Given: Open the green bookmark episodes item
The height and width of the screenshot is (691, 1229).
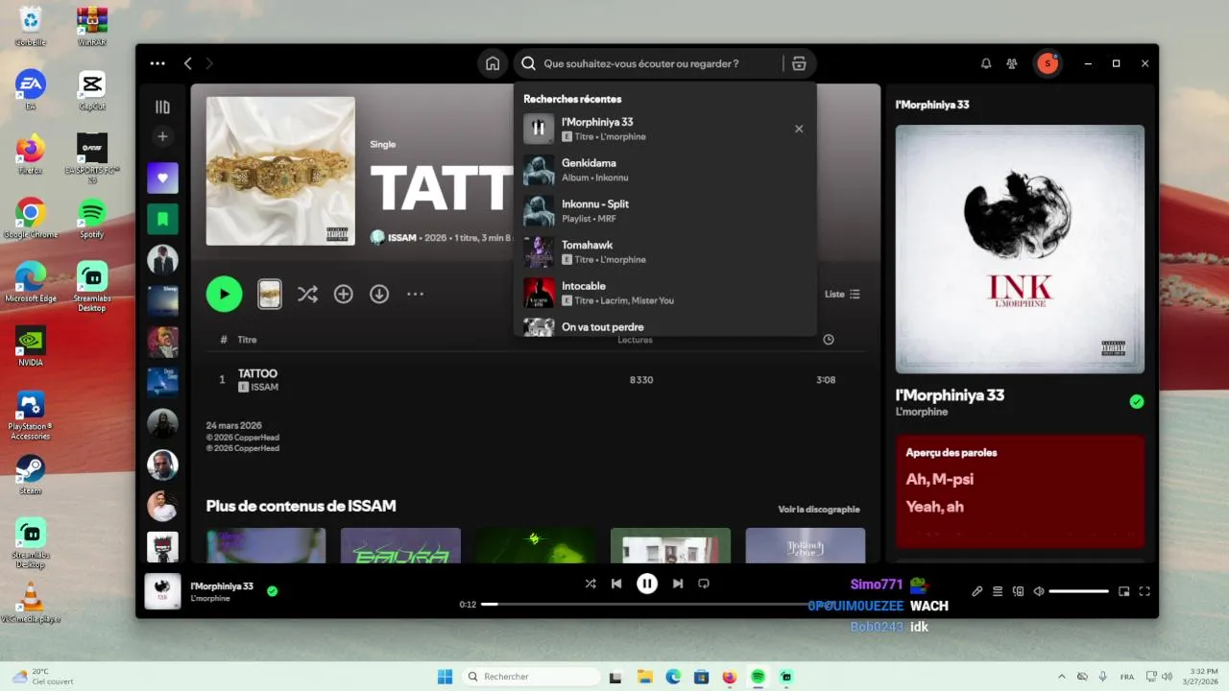Looking at the screenshot, I should point(162,219).
